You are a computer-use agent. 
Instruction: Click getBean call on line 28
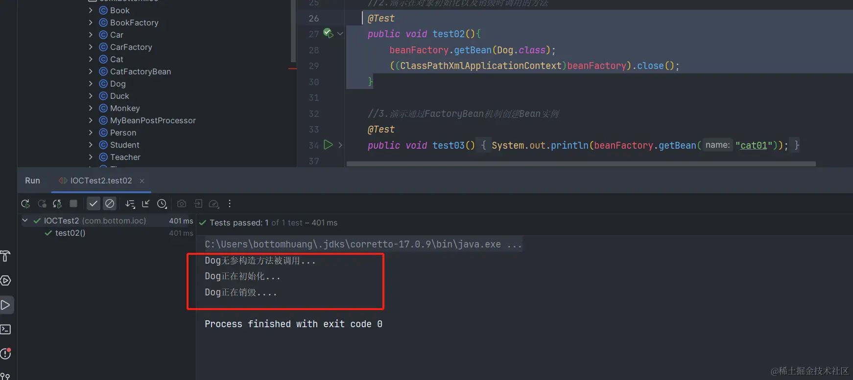[x=473, y=50]
